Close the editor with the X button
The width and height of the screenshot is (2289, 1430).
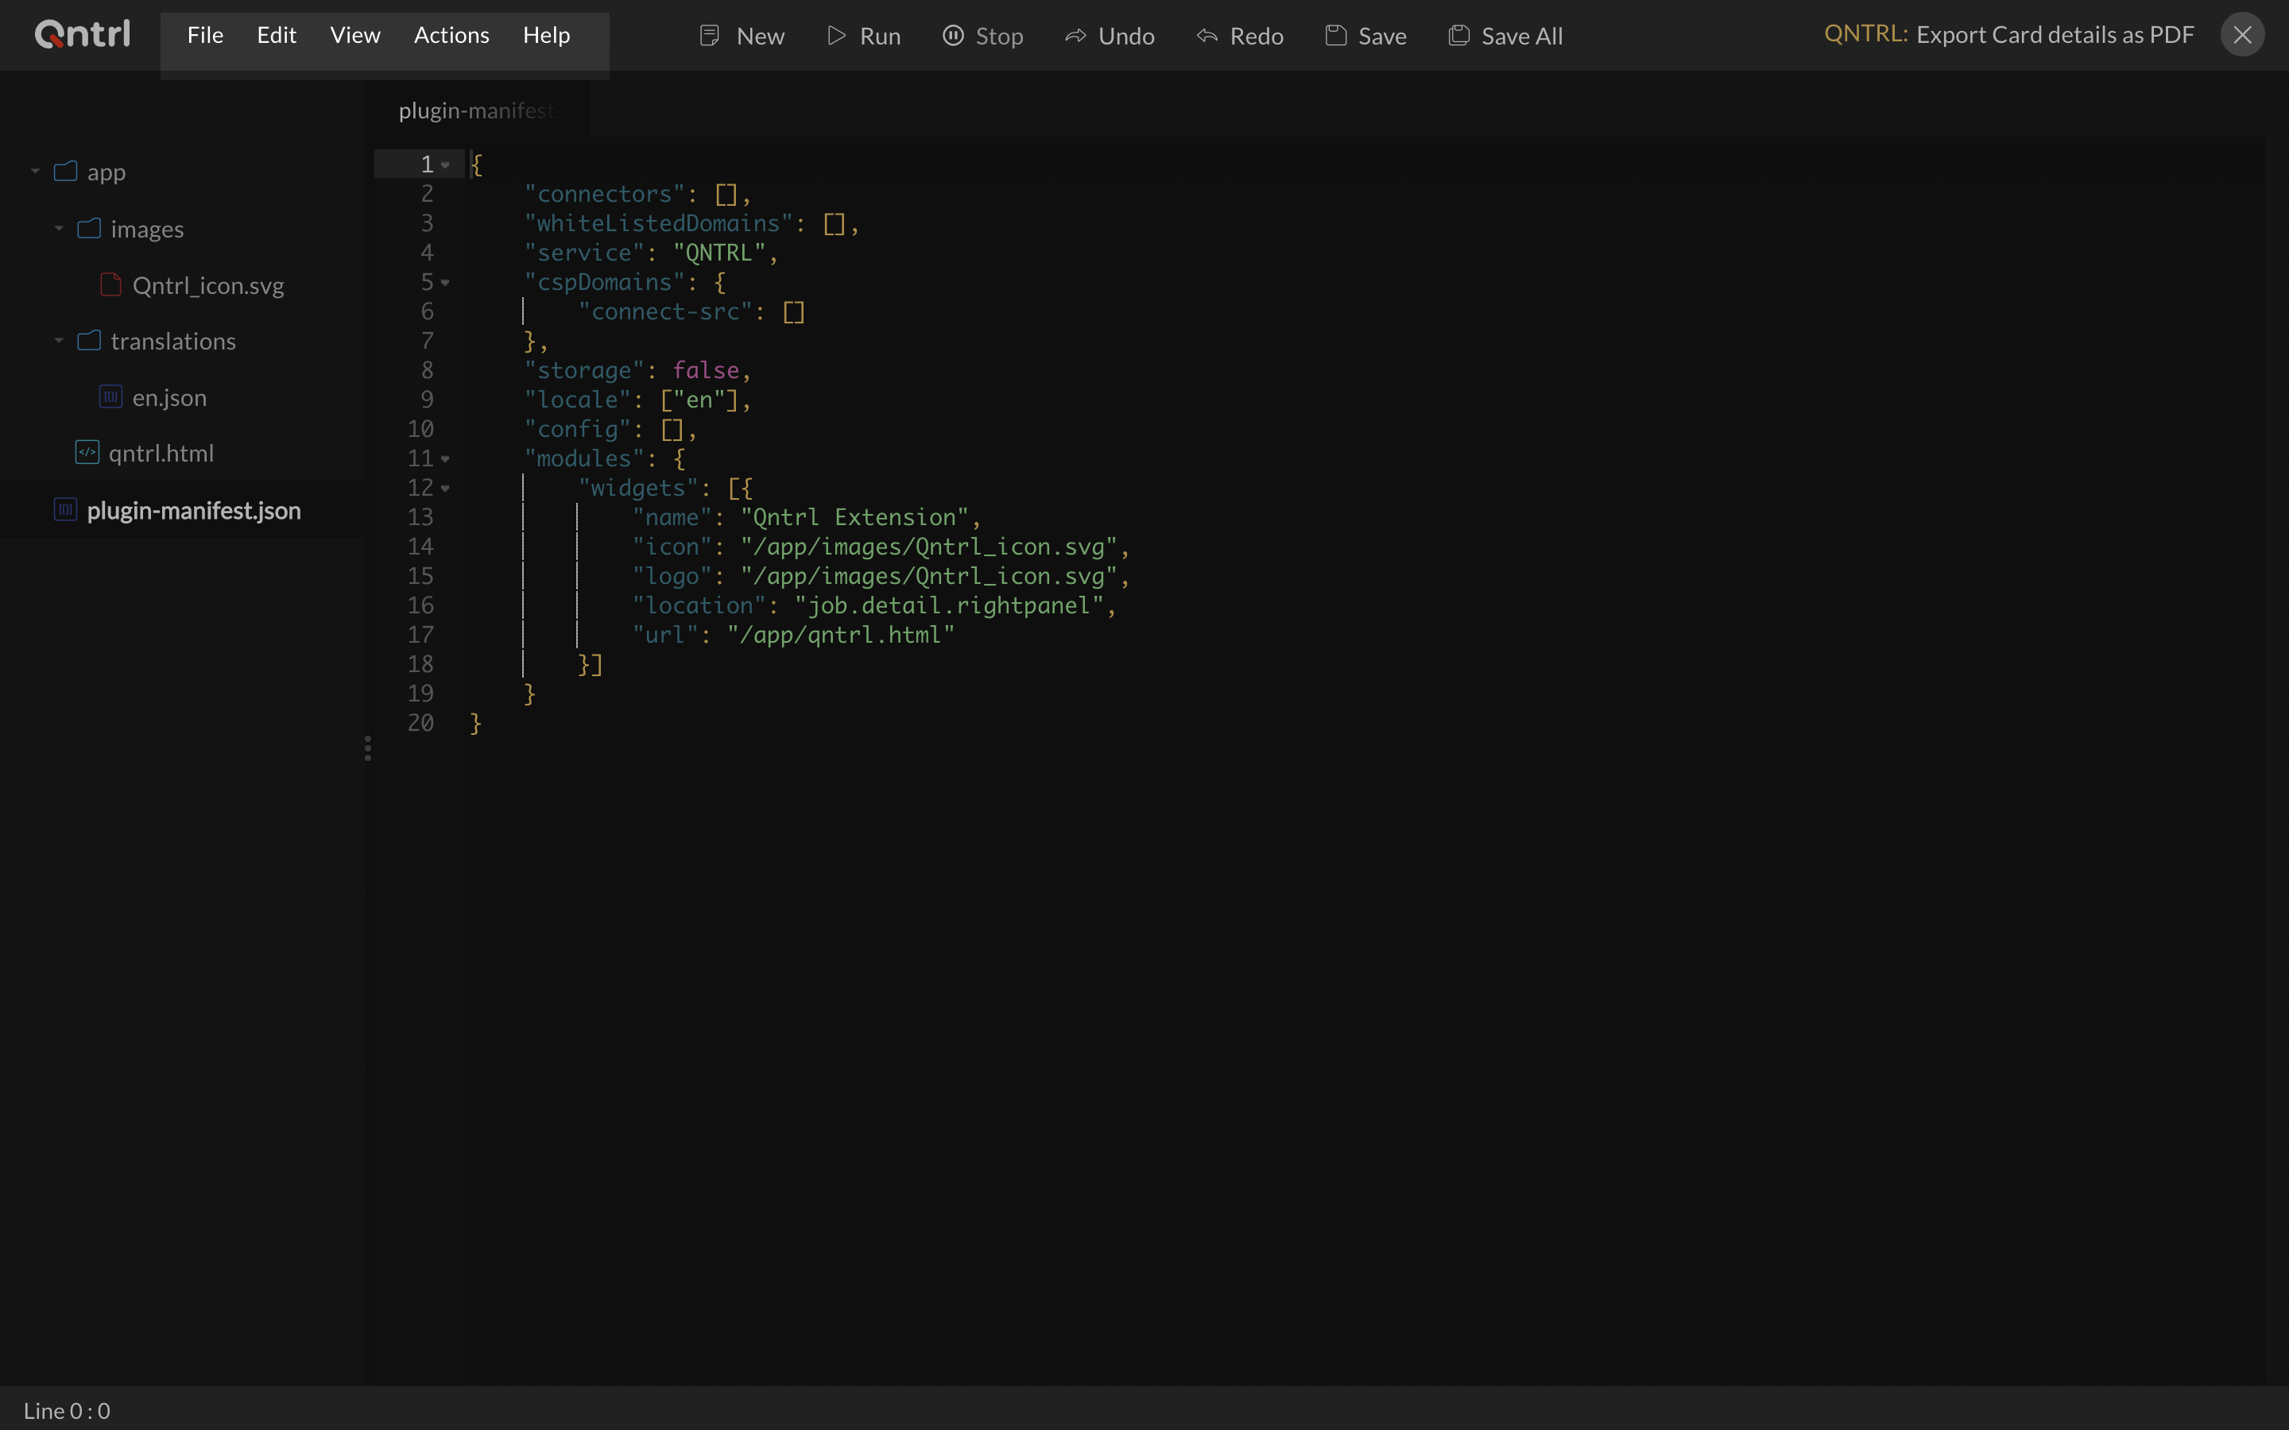(2241, 35)
